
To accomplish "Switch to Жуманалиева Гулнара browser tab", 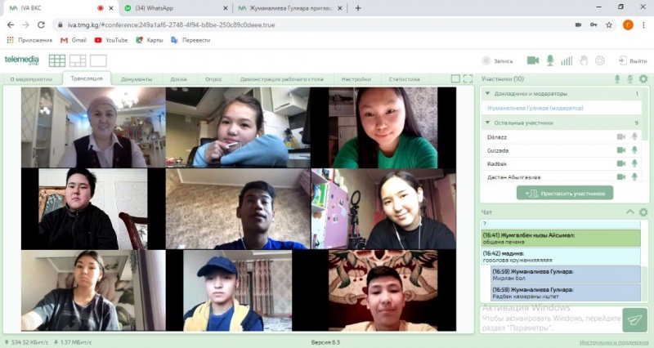I will [x=290, y=8].
